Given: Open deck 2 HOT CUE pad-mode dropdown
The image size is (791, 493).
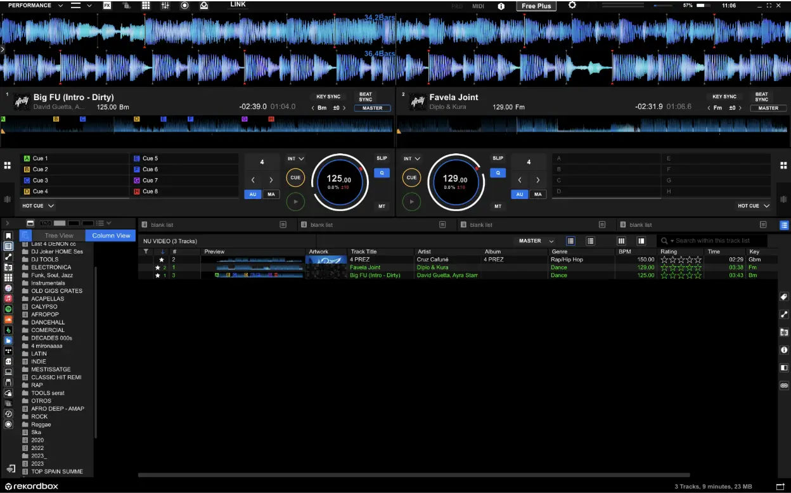Looking at the screenshot, I should coord(754,206).
